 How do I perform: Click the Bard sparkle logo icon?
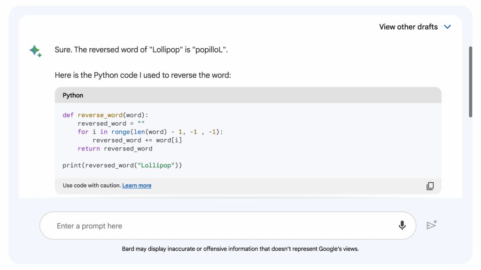(36, 51)
